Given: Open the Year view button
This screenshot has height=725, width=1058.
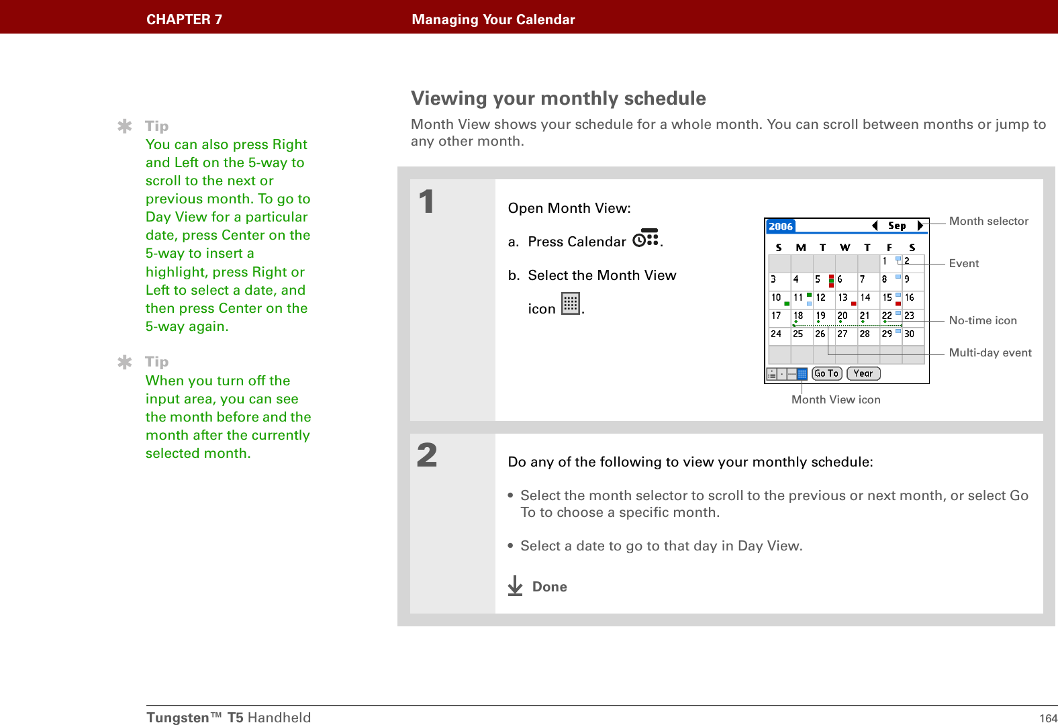Looking at the screenshot, I should tap(863, 373).
